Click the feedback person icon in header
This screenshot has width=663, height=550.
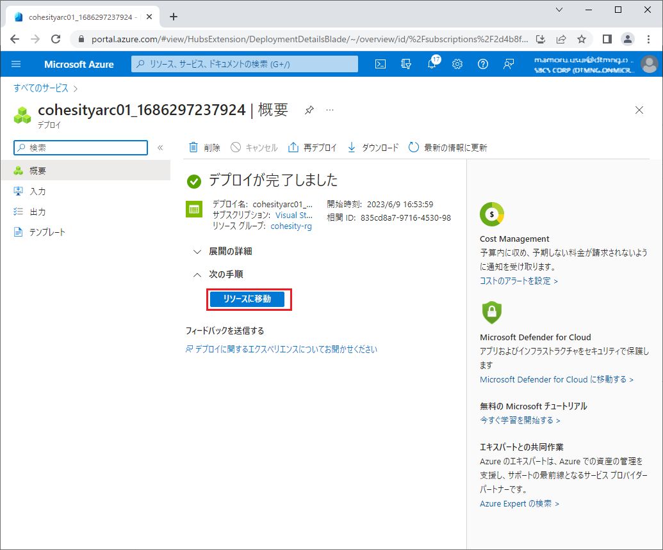click(x=508, y=64)
